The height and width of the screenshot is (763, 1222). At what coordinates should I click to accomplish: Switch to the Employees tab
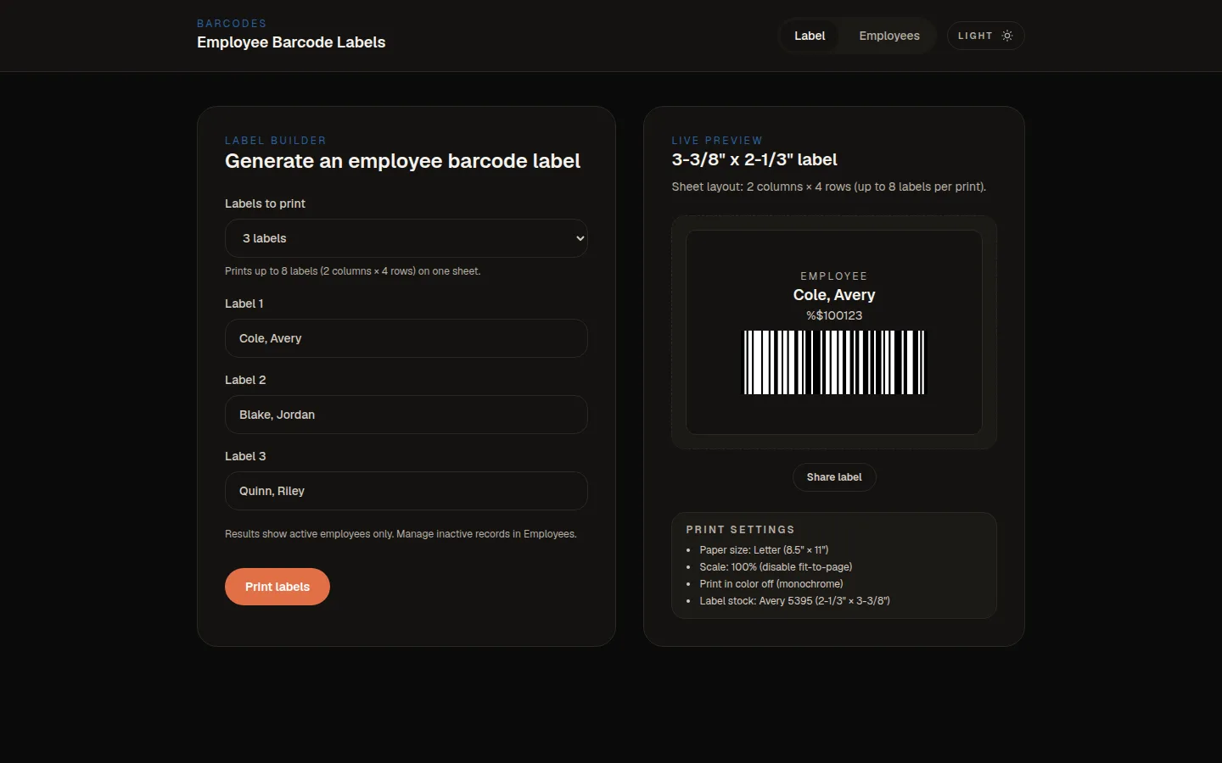(889, 36)
